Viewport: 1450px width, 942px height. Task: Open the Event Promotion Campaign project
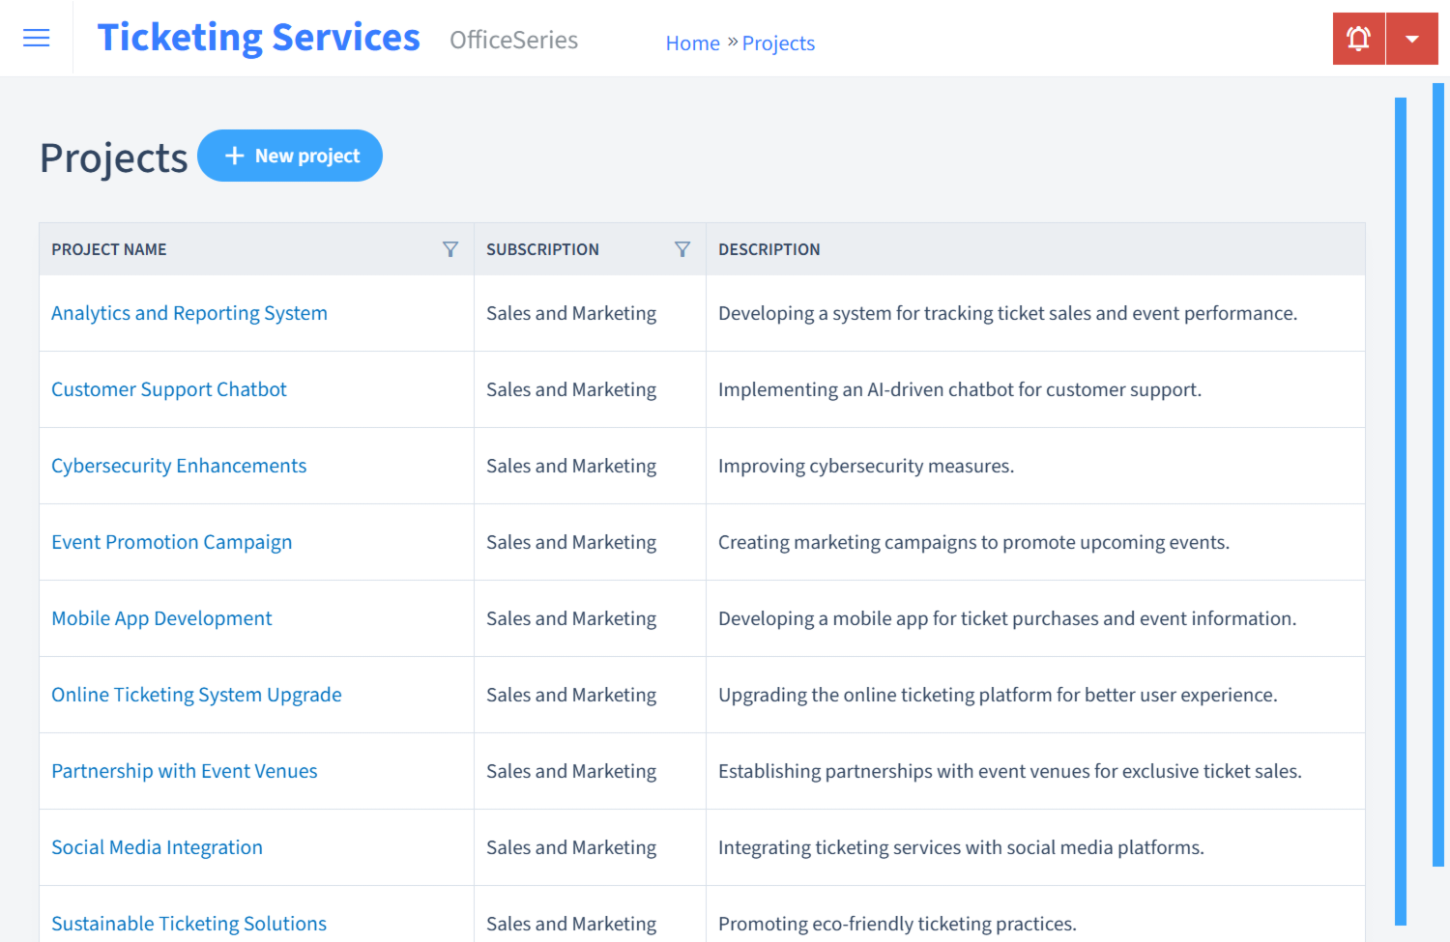171,542
